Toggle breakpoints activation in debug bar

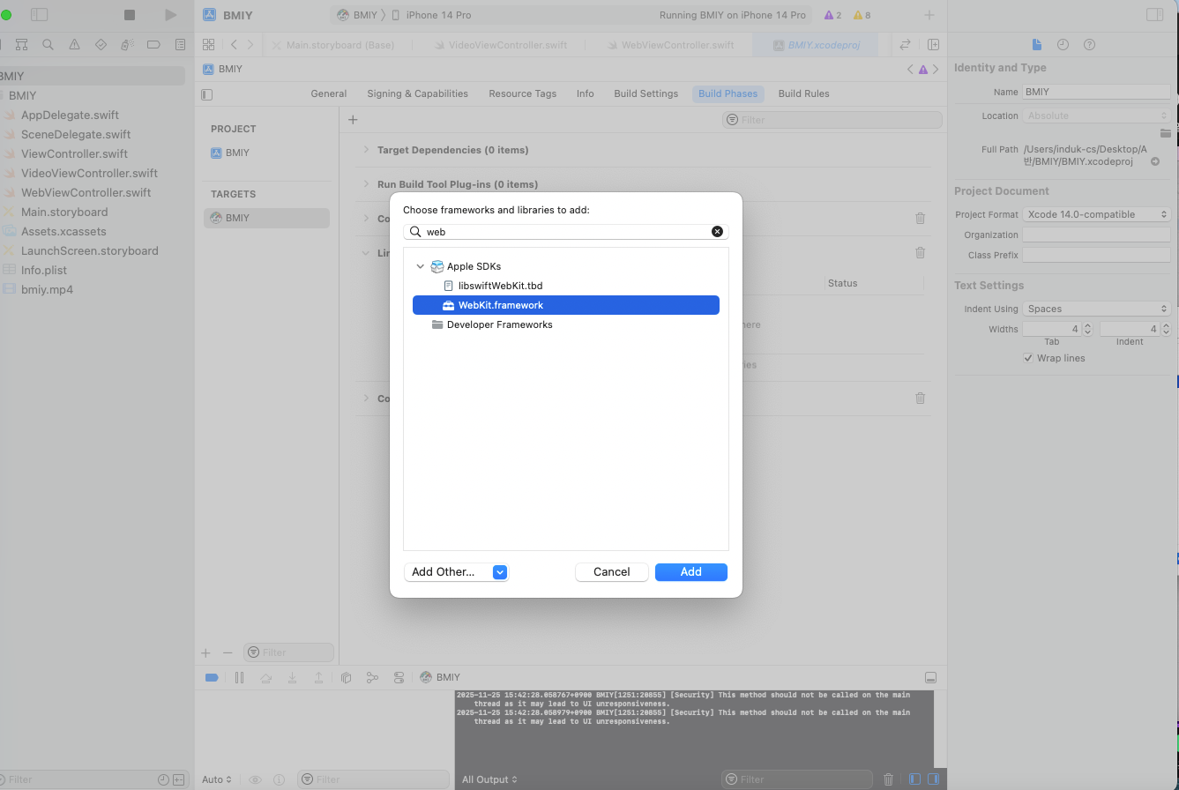pyautogui.click(x=212, y=677)
